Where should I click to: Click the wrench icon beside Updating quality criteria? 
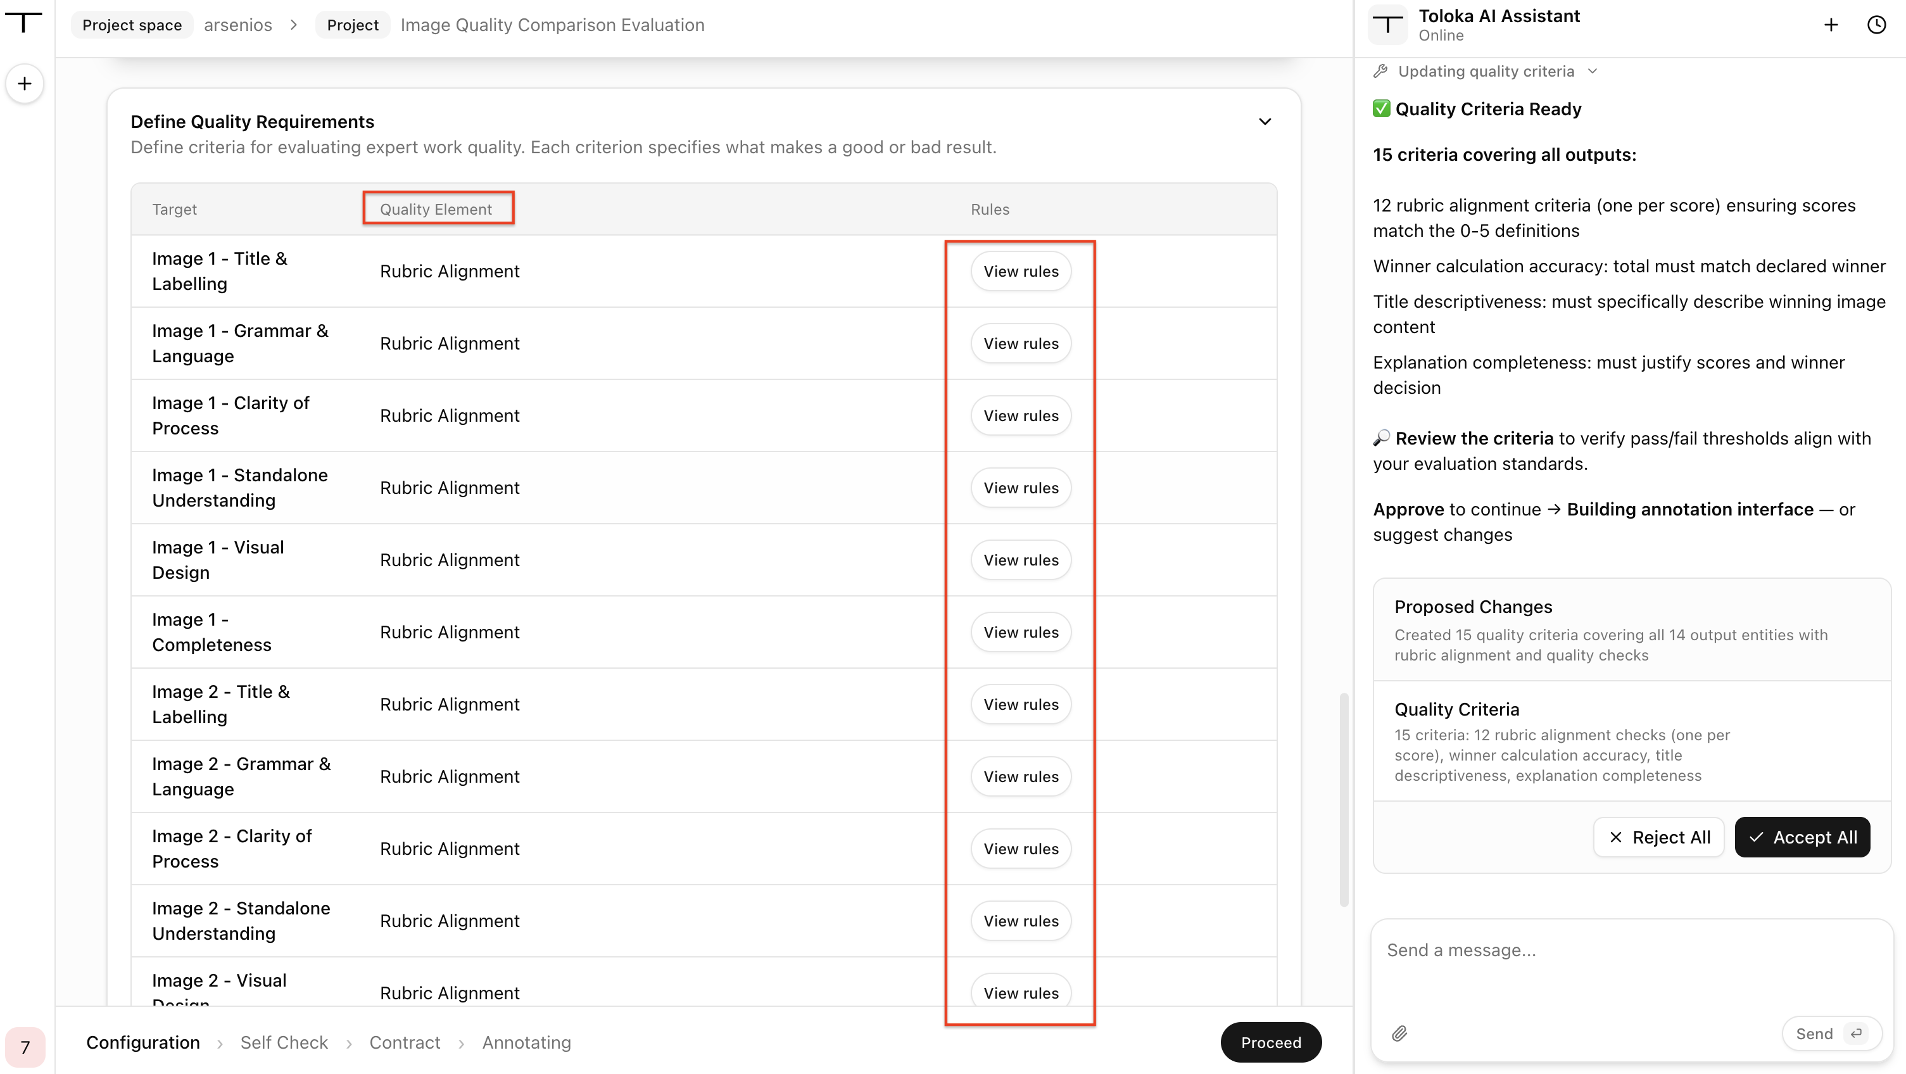(1380, 71)
